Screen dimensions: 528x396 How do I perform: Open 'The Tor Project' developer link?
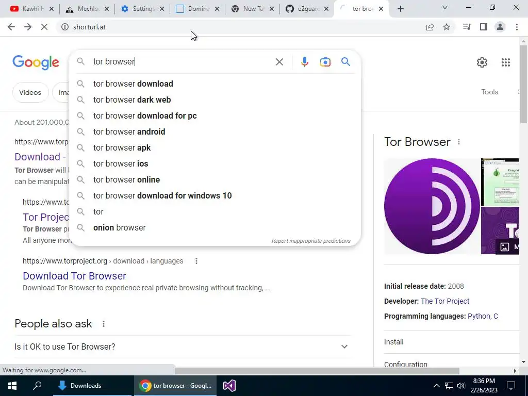(x=445, y=301)
